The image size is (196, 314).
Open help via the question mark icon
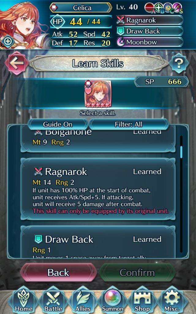click(x=179, y=63)
